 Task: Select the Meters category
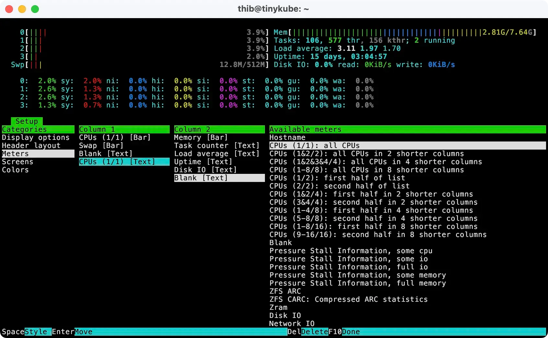point(15,153)
